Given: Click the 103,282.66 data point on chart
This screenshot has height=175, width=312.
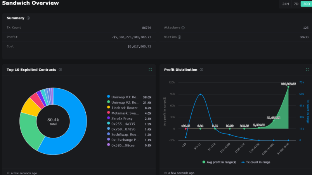Looking at the screenshot, I should point(288,87).
